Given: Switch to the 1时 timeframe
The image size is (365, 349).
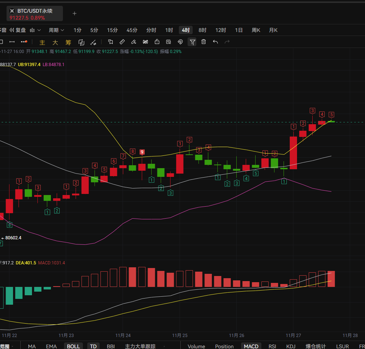Looking at the screenshot, I should 169,30.
